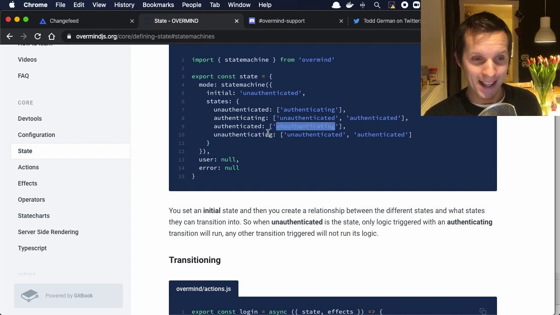560x315 pixels.
Task: Open the Apple menu
Action: tap(12, 5)
